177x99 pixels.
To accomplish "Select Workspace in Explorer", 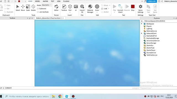I will click(x=150, y=24).
